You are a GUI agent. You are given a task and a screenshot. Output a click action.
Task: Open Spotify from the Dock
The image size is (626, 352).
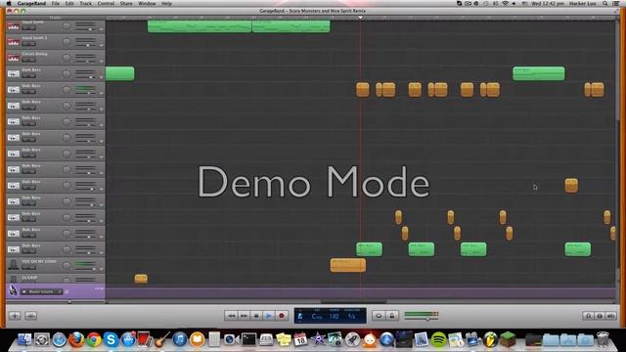tap(438, 339)
